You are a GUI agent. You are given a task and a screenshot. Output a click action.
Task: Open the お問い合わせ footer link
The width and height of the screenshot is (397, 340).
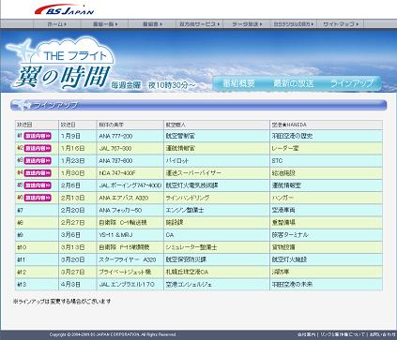click(383, 334)
